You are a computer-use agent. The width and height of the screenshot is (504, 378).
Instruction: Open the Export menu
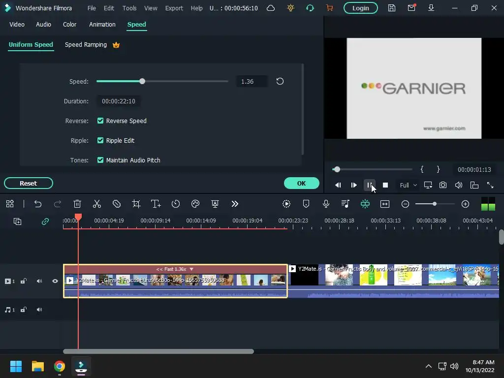click(x=174, y=8)
